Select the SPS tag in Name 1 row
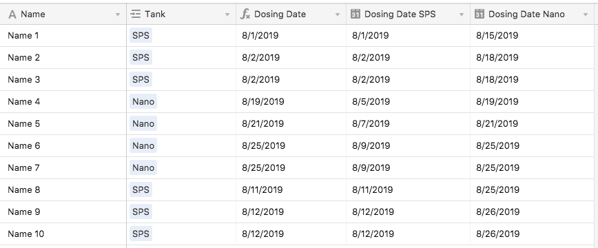 [x=141, y=36]
